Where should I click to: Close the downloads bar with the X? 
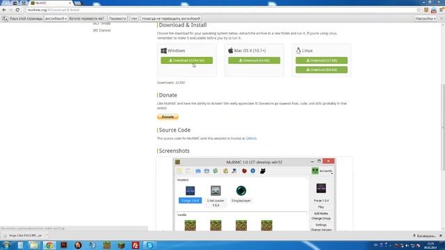pyautogui.click(x=441, y=236)
